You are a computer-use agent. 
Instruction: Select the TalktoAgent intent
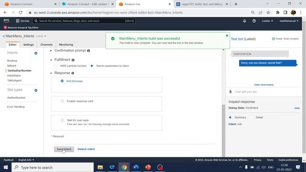point(14,80)
